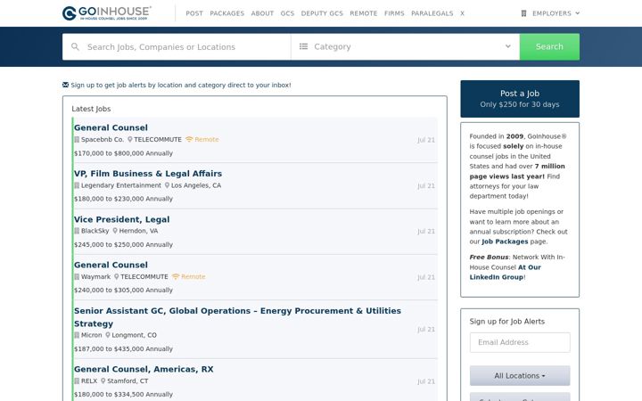Click the $245,000 to $250,000 Annually salary
The width and height of the screenshot is (642, 401).
point(123,245)
